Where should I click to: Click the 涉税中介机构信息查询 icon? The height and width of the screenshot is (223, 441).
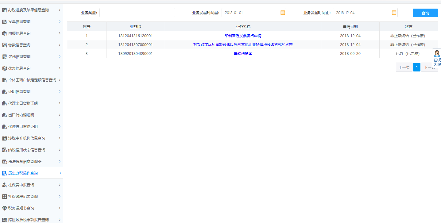tap(4, 138)
